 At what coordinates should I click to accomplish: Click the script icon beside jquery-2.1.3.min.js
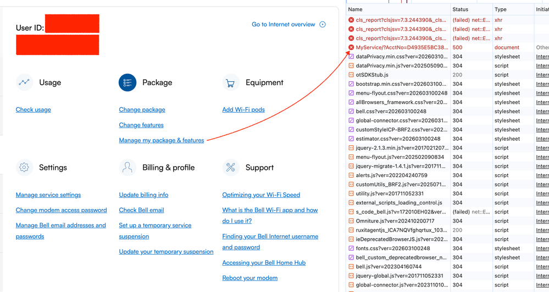pos(351,148)
